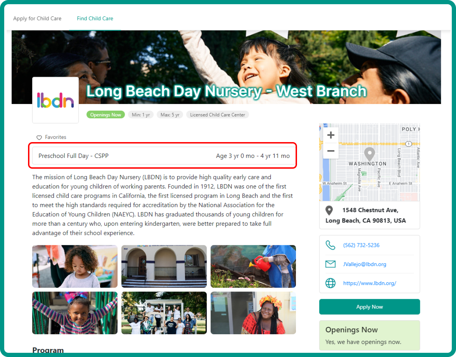Viewport: 456px width, 357px height.
Task: Open the https://www.lbdn.org/ link
Action: (x=369, y=283)
